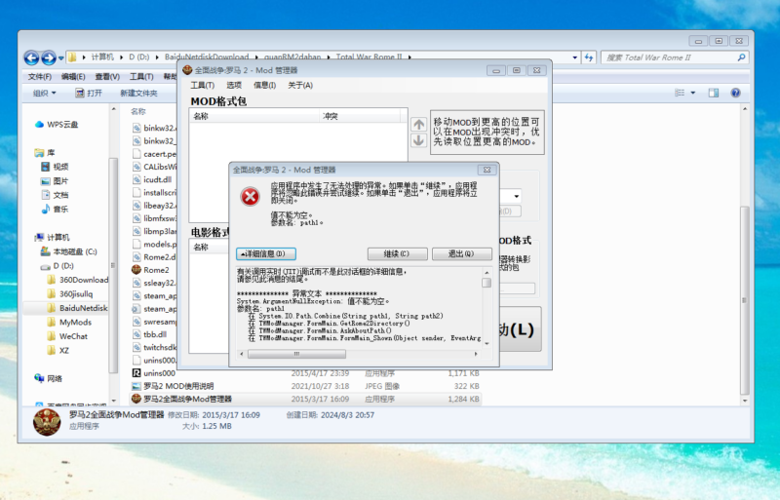Select the Rome2 application file
Screen dimensions: 780x500
(x=156, y=269)
